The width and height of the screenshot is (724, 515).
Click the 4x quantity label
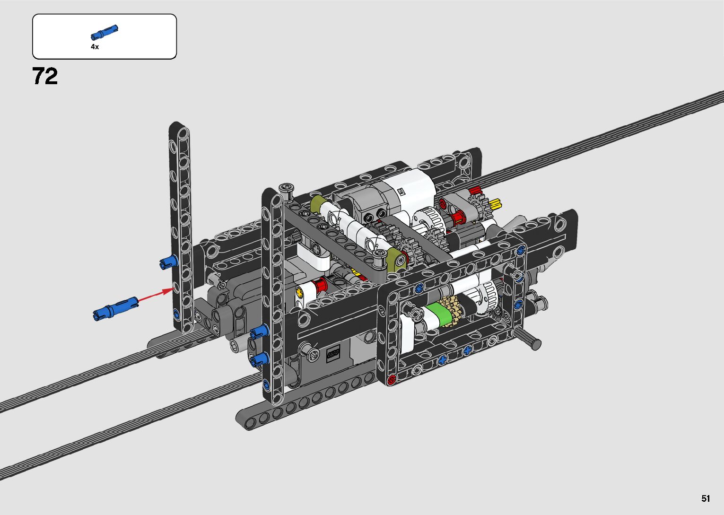coord(95,47)
